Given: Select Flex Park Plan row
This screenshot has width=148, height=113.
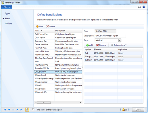Looking at the screenshot, I should [x=58, y=48].
